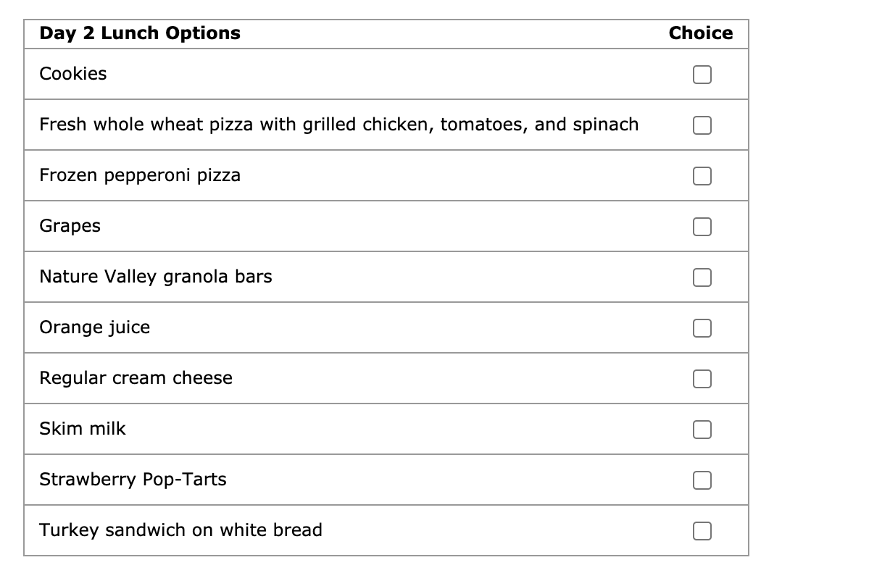Tick the Skim milk checkbox
890x581 pixels.
[701, 429]
